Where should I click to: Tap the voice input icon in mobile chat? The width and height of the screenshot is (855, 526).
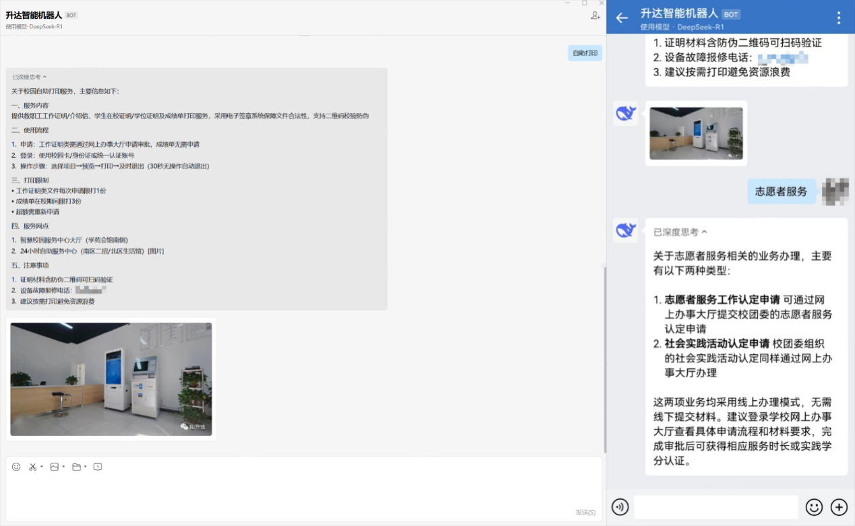click(620, 507)
